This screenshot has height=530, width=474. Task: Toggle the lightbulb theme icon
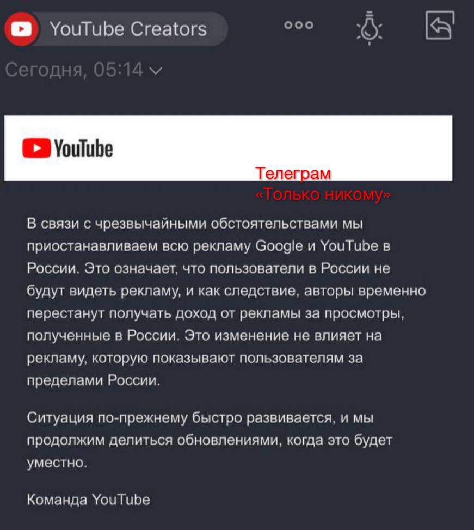pyautogui.click(x=370, y=28)
